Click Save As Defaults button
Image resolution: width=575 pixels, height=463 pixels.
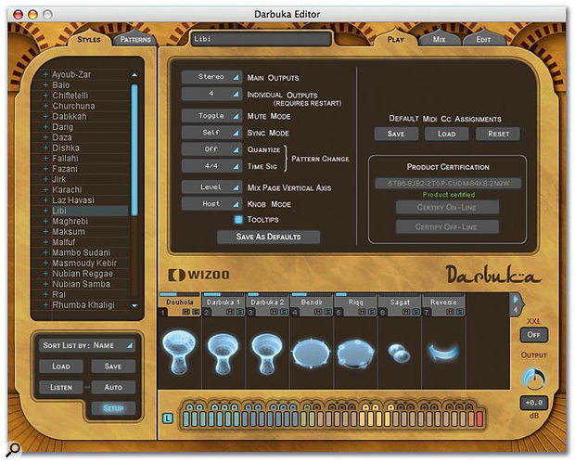coord(268,237)
